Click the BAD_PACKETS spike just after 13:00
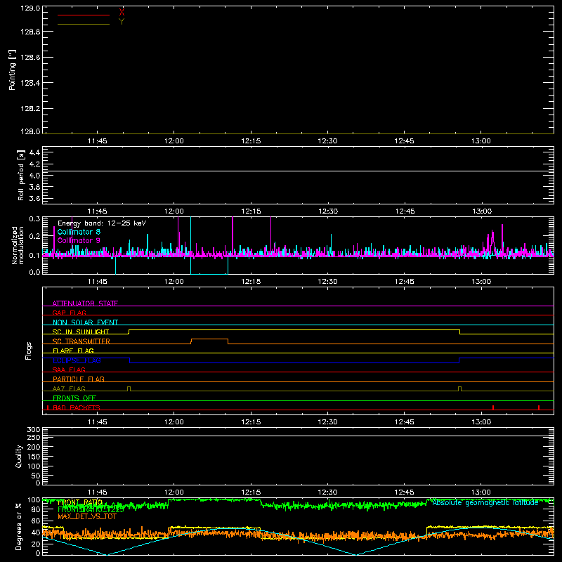The image size is (562, 562). coord(493,407)
